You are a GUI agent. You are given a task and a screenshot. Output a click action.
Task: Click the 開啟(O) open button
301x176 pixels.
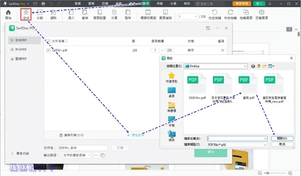point(282,139)
